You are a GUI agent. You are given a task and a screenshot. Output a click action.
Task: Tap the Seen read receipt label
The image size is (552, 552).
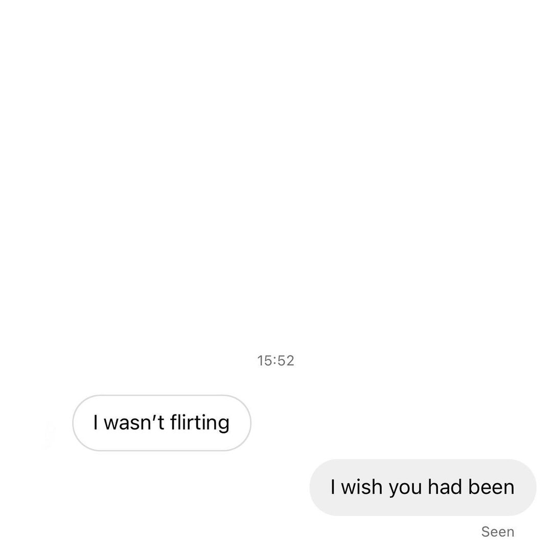click(x=497, y=532)
